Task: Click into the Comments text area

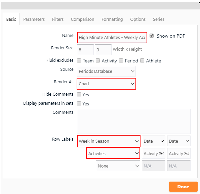Action: pyautogui.click(x=134, y=121)
